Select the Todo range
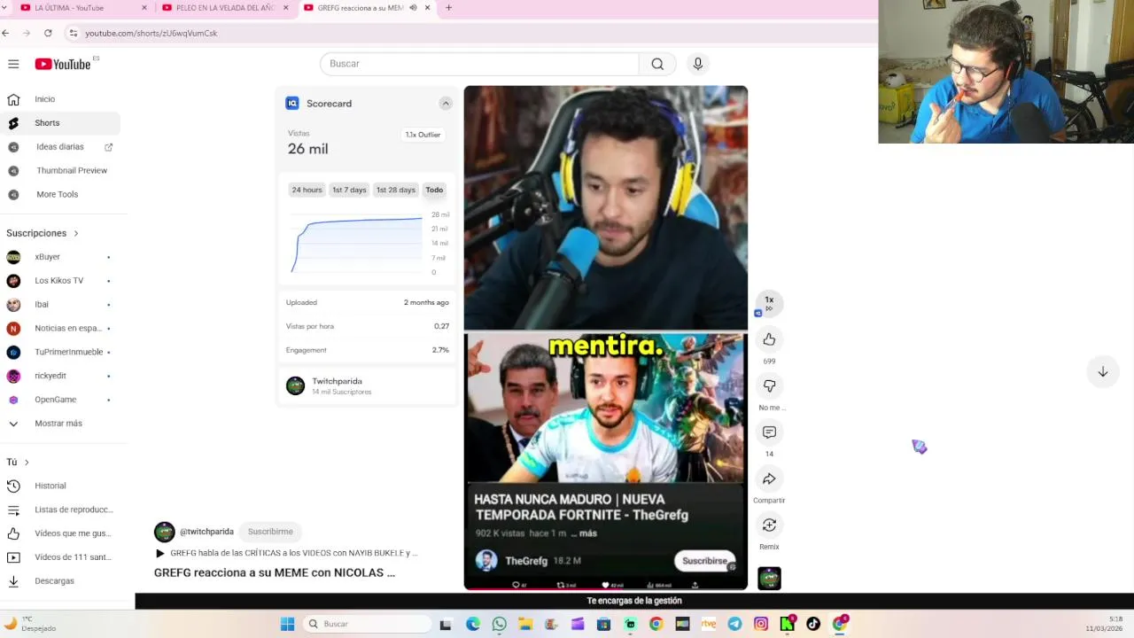Screen dimensions: 1134x638 point(434,190)
